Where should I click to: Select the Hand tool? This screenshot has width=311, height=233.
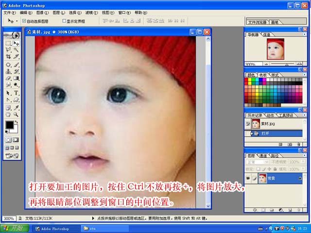point(8,115)
